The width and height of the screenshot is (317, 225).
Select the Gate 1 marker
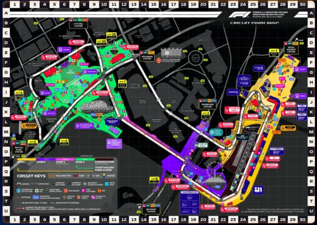click(x=274, y=53)
